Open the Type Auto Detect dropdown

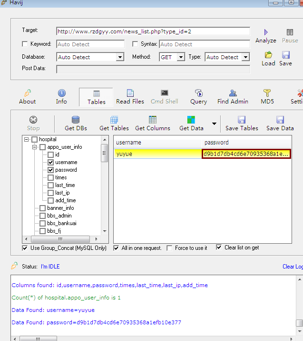245,57
